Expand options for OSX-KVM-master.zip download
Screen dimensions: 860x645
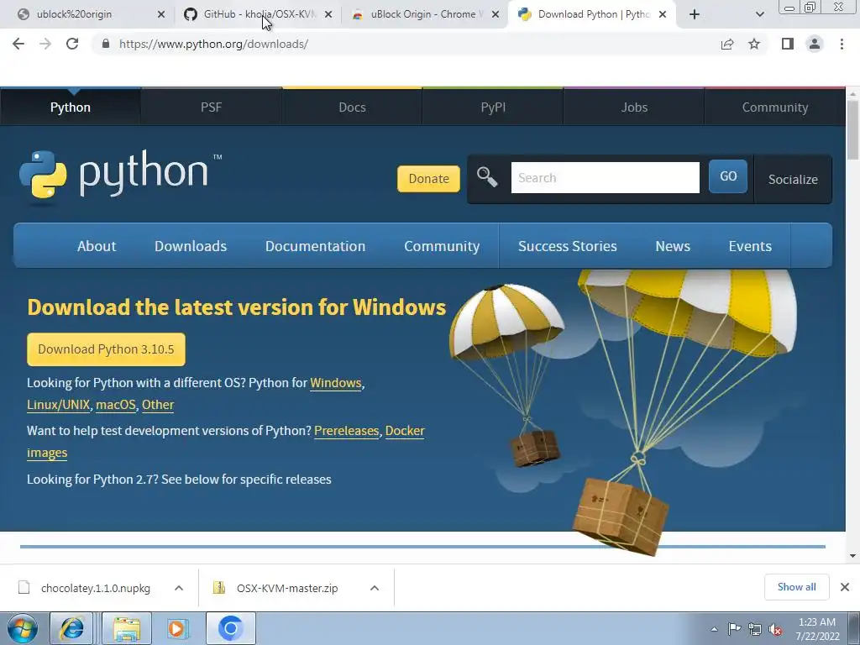pyautogui.click(x=375, y=588)
